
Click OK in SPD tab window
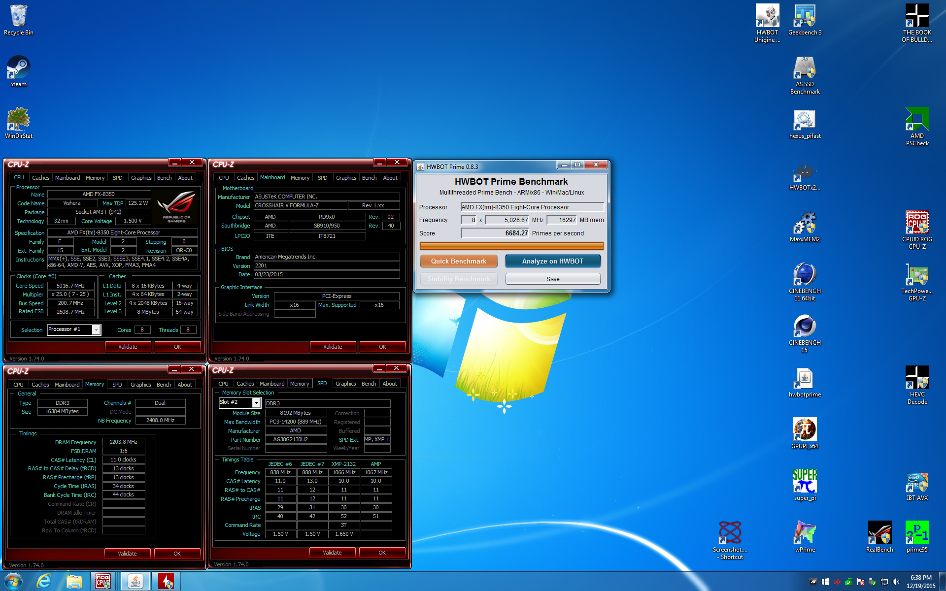[x=382, y=553]
